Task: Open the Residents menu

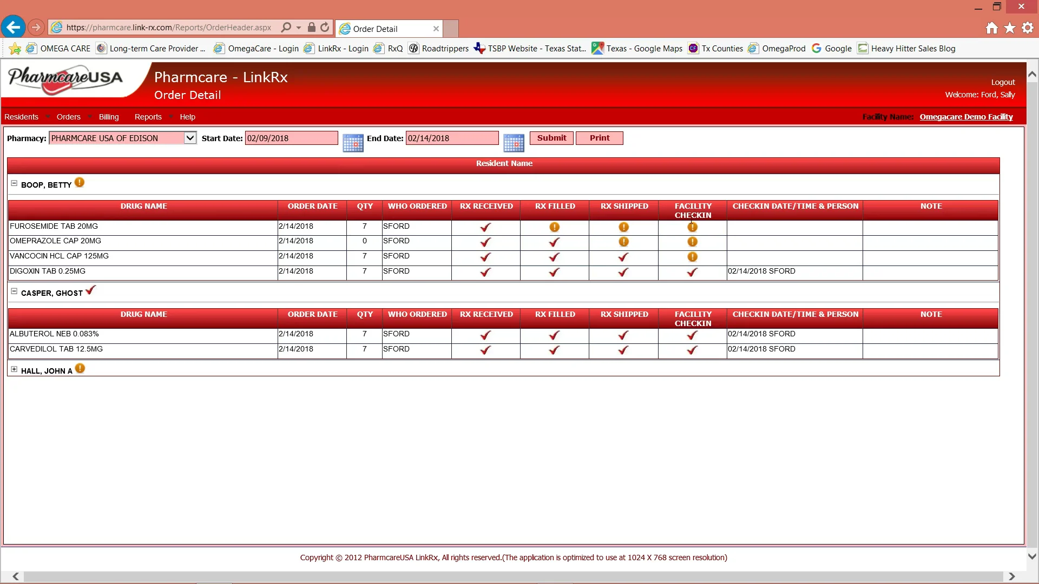Action: pos(22,117)
